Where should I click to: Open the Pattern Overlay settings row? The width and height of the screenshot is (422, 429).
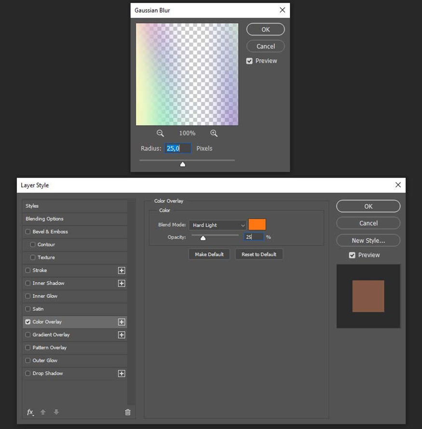75,348
